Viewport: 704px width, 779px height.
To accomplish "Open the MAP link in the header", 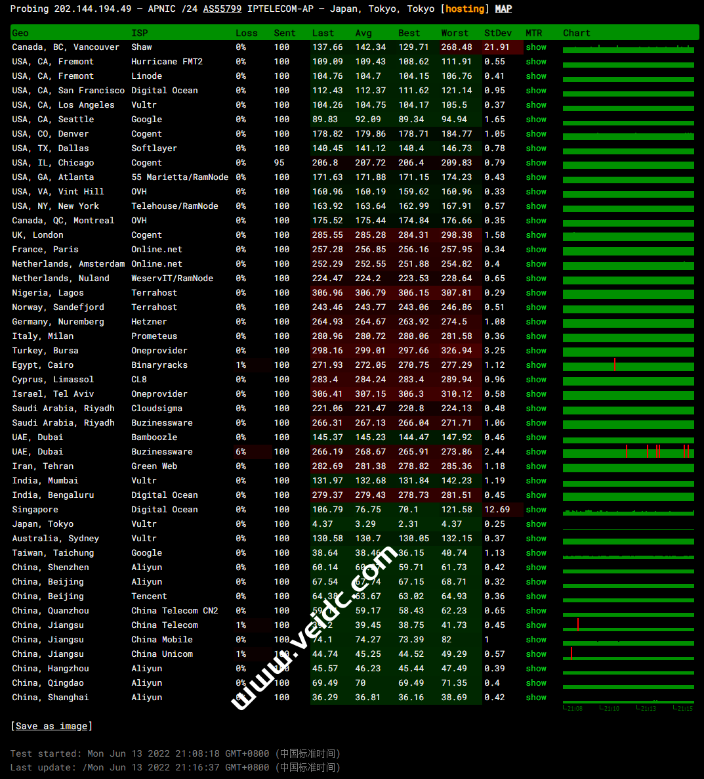I will (504, 9).
